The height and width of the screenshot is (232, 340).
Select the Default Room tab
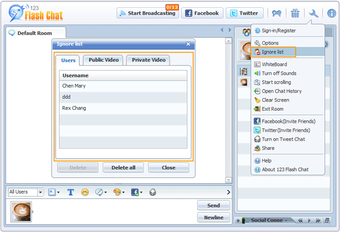tap(34, 33)
